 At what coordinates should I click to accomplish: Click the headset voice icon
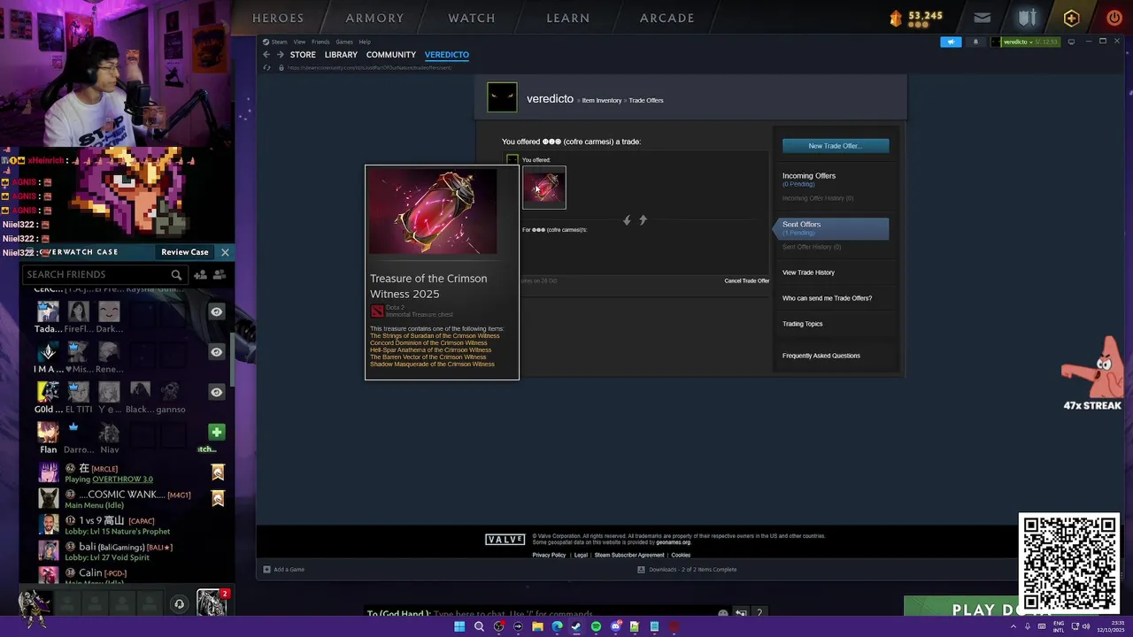coord(179,604)
